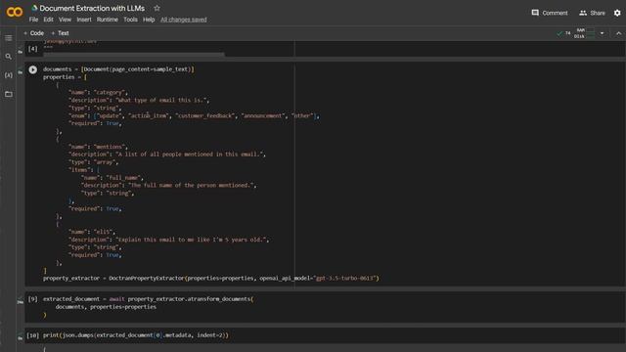This screenshot has width=626, height=352.
Task: Open the find and replace sidebar
Action: 9,57
